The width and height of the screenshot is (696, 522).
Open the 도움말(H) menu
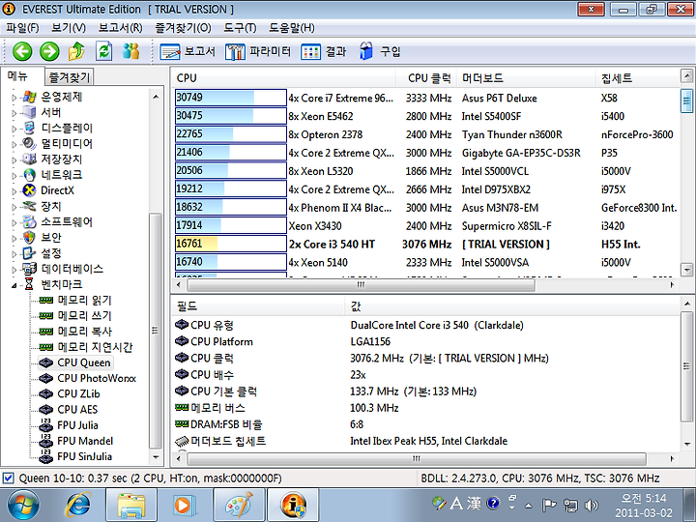tap(292, 28)
